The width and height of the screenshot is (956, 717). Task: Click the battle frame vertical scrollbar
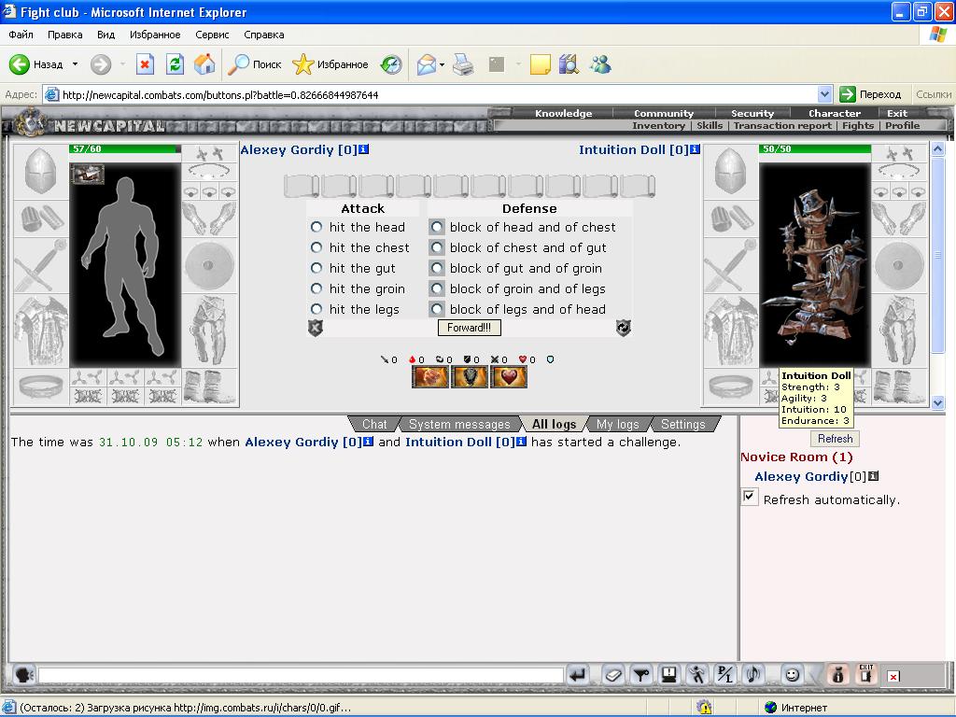click(937, 275)
